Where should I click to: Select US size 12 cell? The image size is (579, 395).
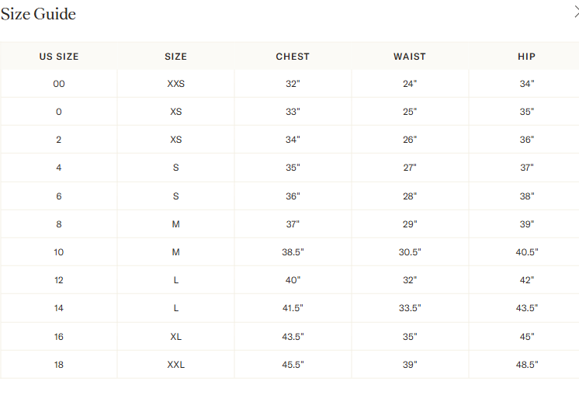pos(59,280)
